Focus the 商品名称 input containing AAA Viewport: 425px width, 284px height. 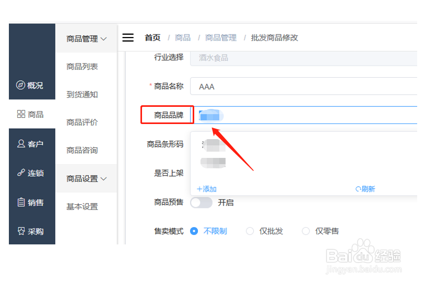[x=303, y=87]
